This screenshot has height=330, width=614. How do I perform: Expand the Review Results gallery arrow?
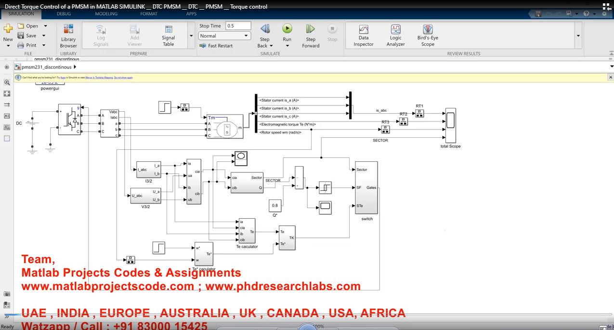(x=578, y=36)
